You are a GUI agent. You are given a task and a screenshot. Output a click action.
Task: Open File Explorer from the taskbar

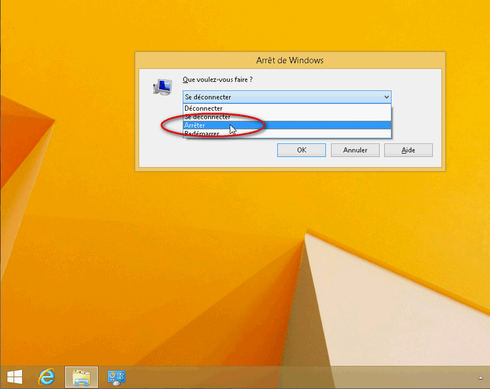click(81, 377)
